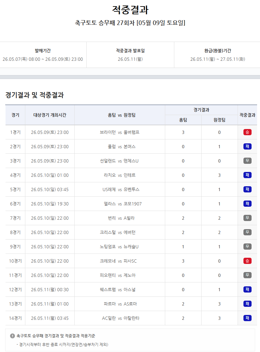This screenshot has width=260, height=352.
Task: Click the 패 badge in 12경기 row
Action: [247, 290]
